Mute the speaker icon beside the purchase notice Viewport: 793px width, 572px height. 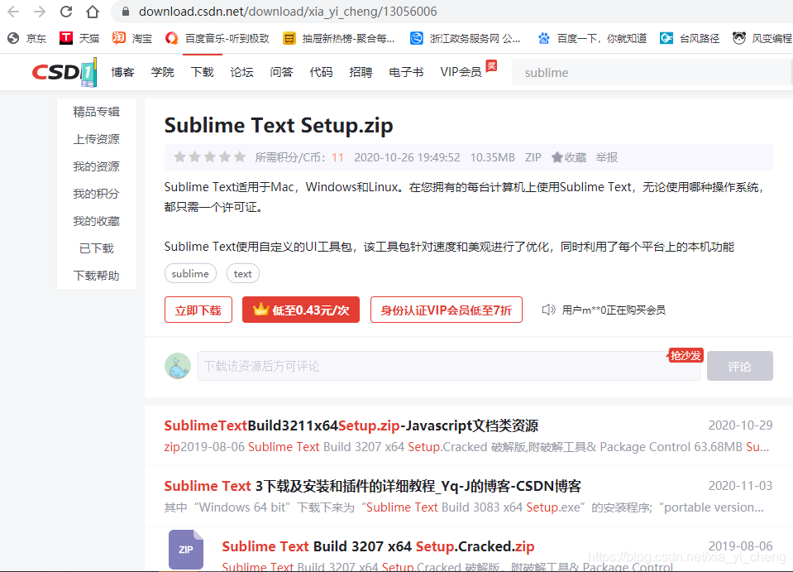(547, 309)
